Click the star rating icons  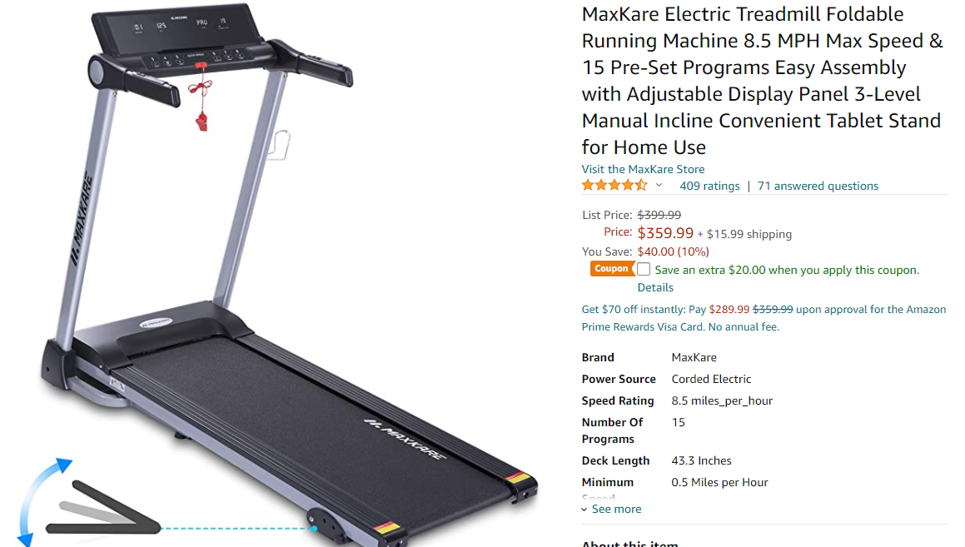(614, 185)
